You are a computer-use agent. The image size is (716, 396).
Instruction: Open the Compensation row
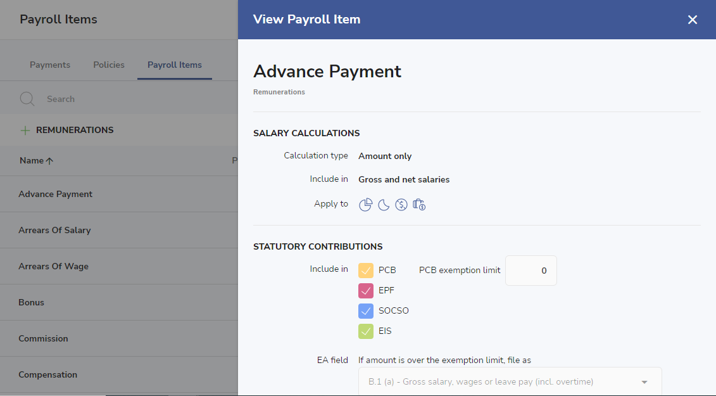pos(119,374)
